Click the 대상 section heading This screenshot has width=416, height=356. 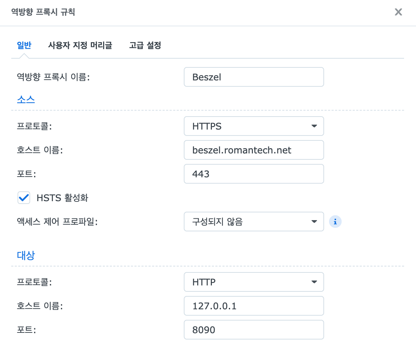click(26, 255)
